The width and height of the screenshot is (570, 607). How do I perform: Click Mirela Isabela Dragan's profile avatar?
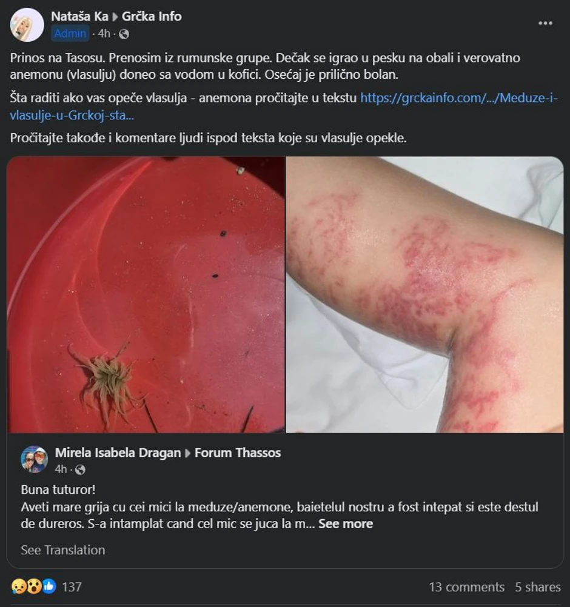[x=34, y=460]
